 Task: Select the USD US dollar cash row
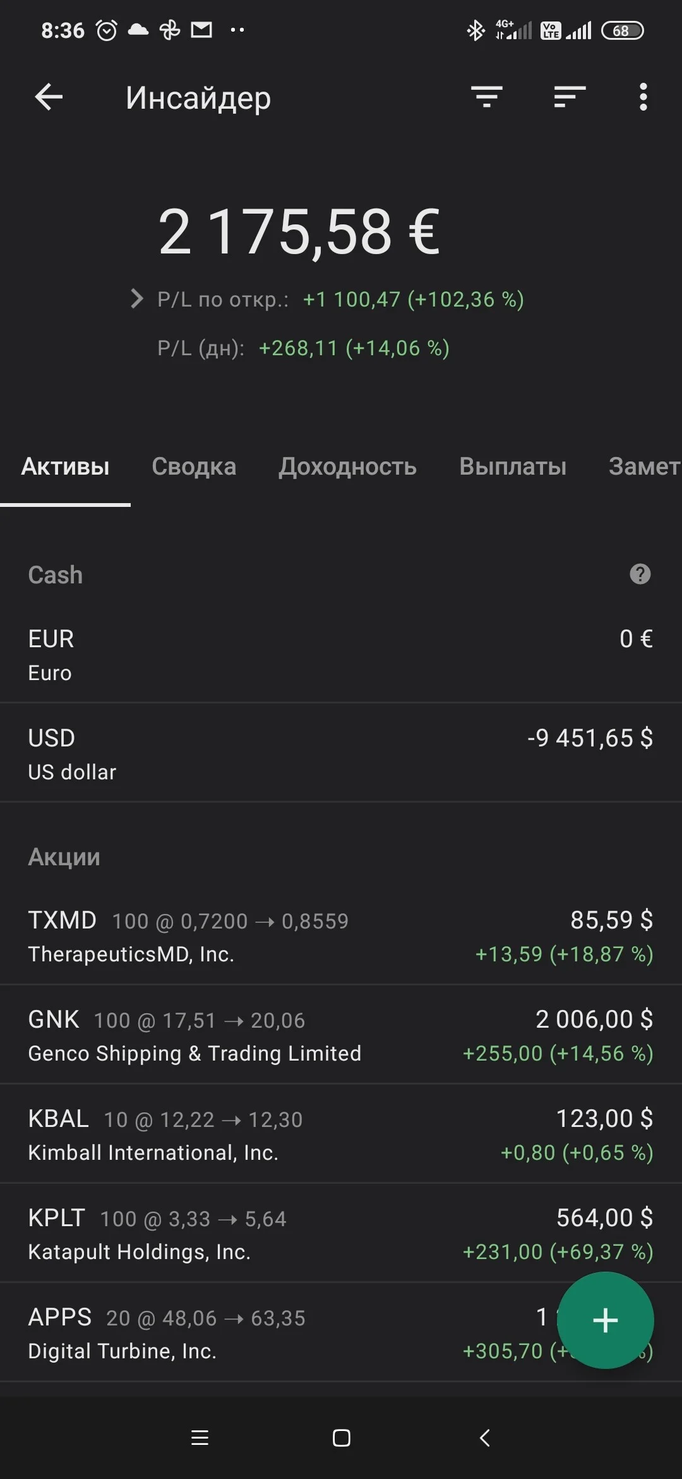(341, 753)
